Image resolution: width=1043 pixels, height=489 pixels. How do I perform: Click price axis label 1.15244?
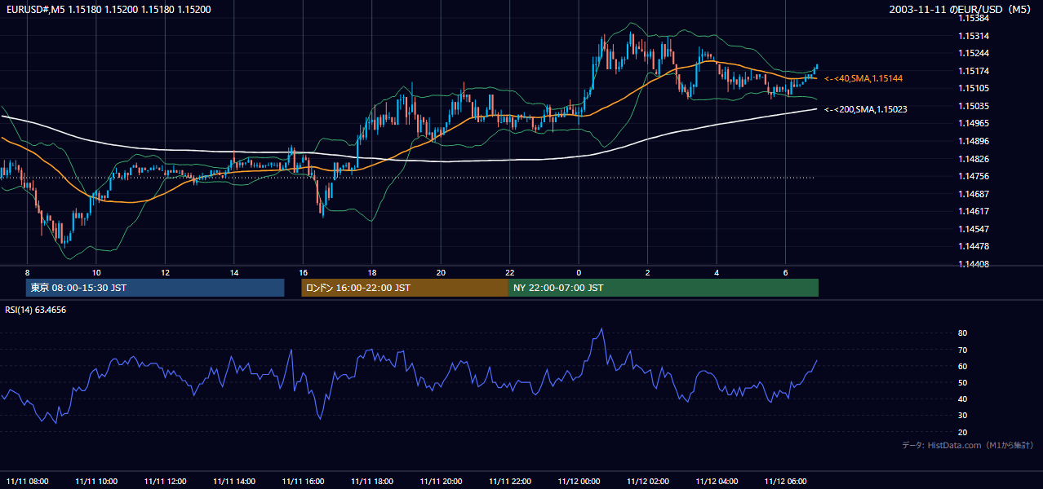[973, 53]
